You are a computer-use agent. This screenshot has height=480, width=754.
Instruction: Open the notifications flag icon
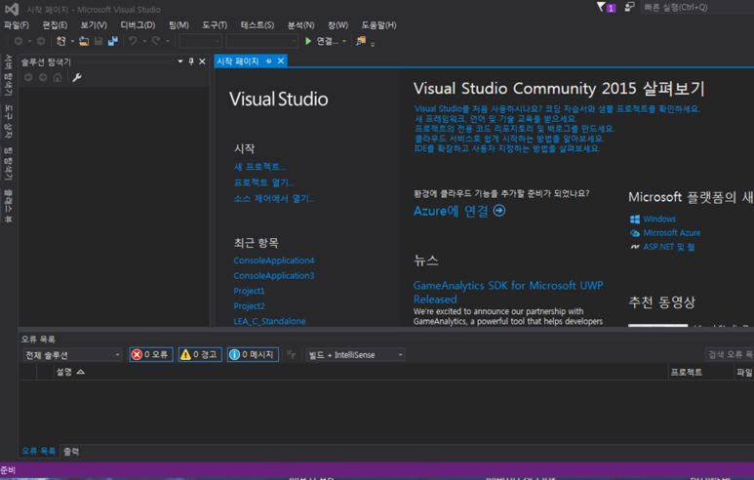point(601,7)
